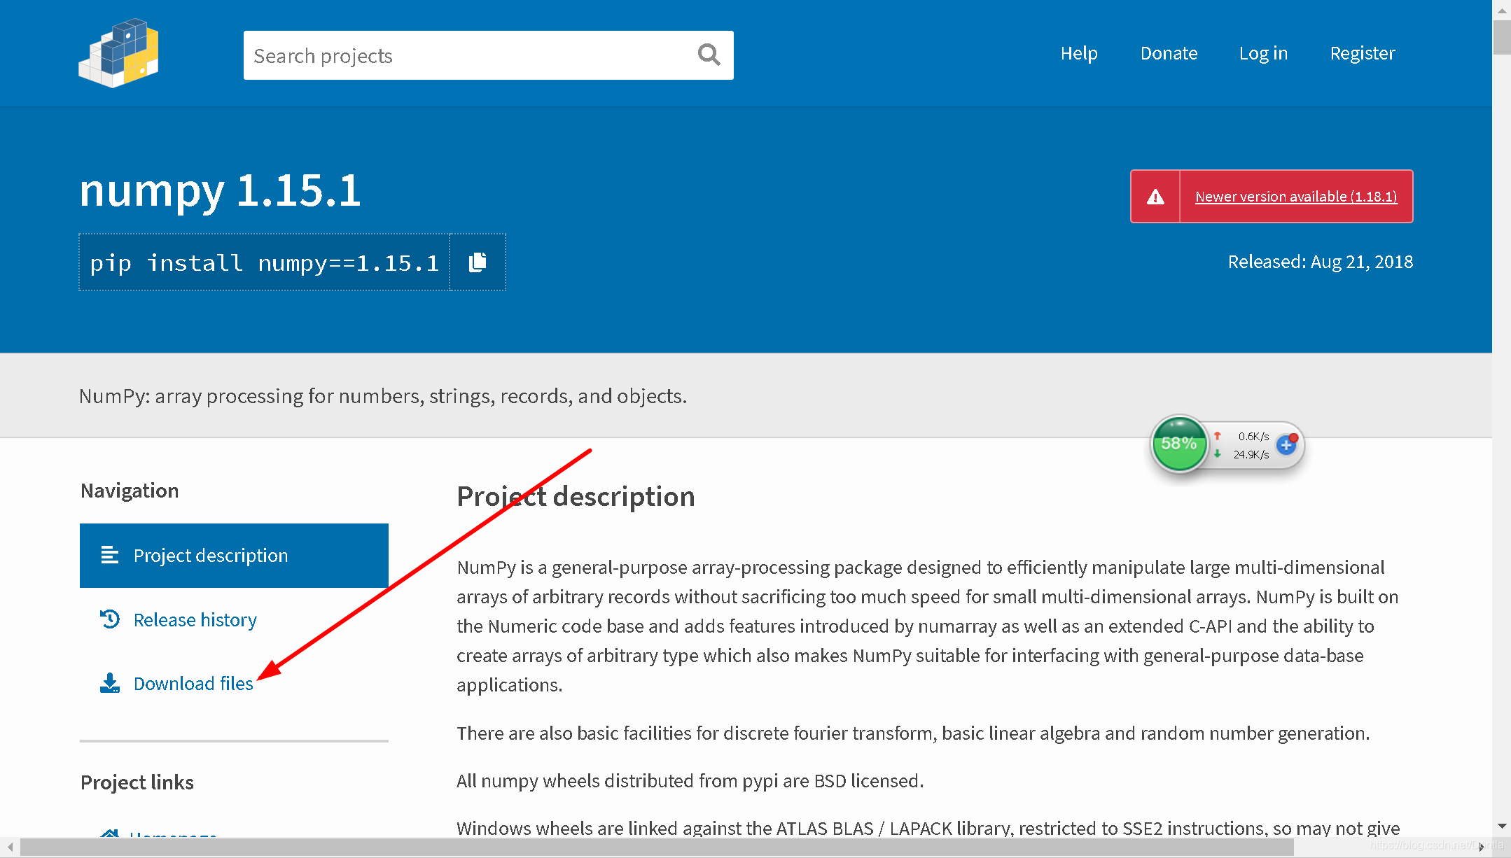This screenshot has width=1511, height=858.
Task: Open the Release history tab
Action: click(195, 620)
